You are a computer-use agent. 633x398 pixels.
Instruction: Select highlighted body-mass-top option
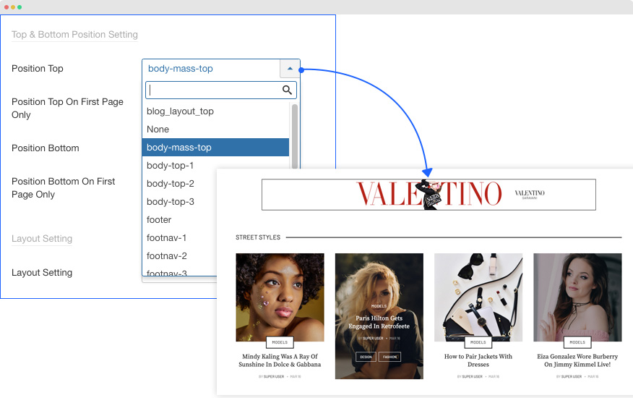tap(215, 147)
